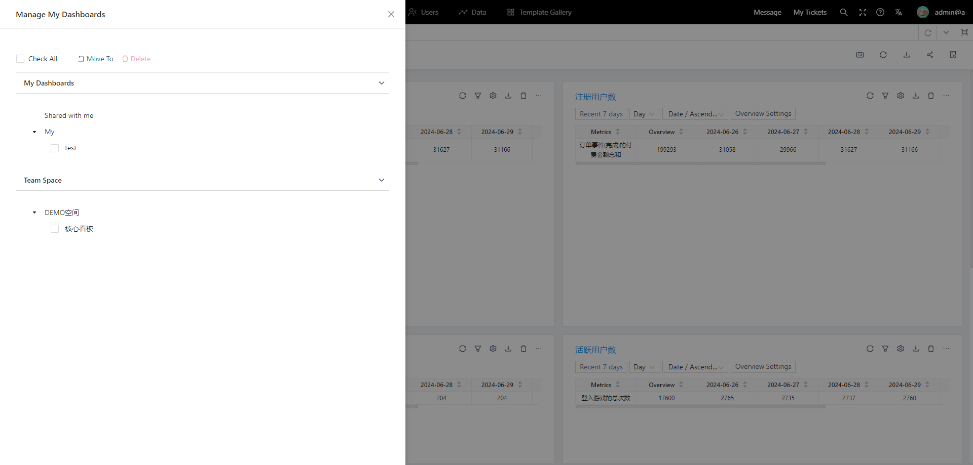
Task: Click horizontal scrollbar under 注册用户数 table
Action: [x=700, y=163]
